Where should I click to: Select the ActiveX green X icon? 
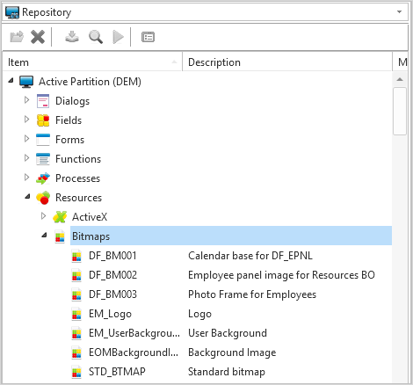(x=60, y=217)
